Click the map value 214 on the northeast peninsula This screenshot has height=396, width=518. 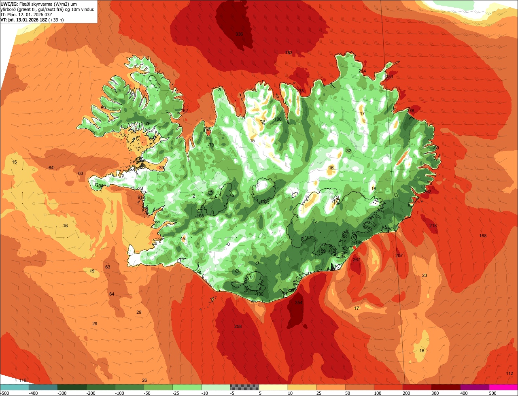[362, 71]
